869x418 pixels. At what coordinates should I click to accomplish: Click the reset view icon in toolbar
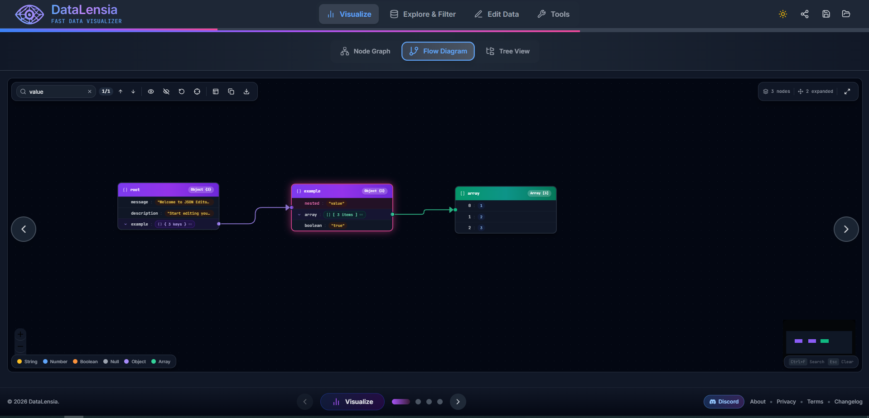(182, 91)
